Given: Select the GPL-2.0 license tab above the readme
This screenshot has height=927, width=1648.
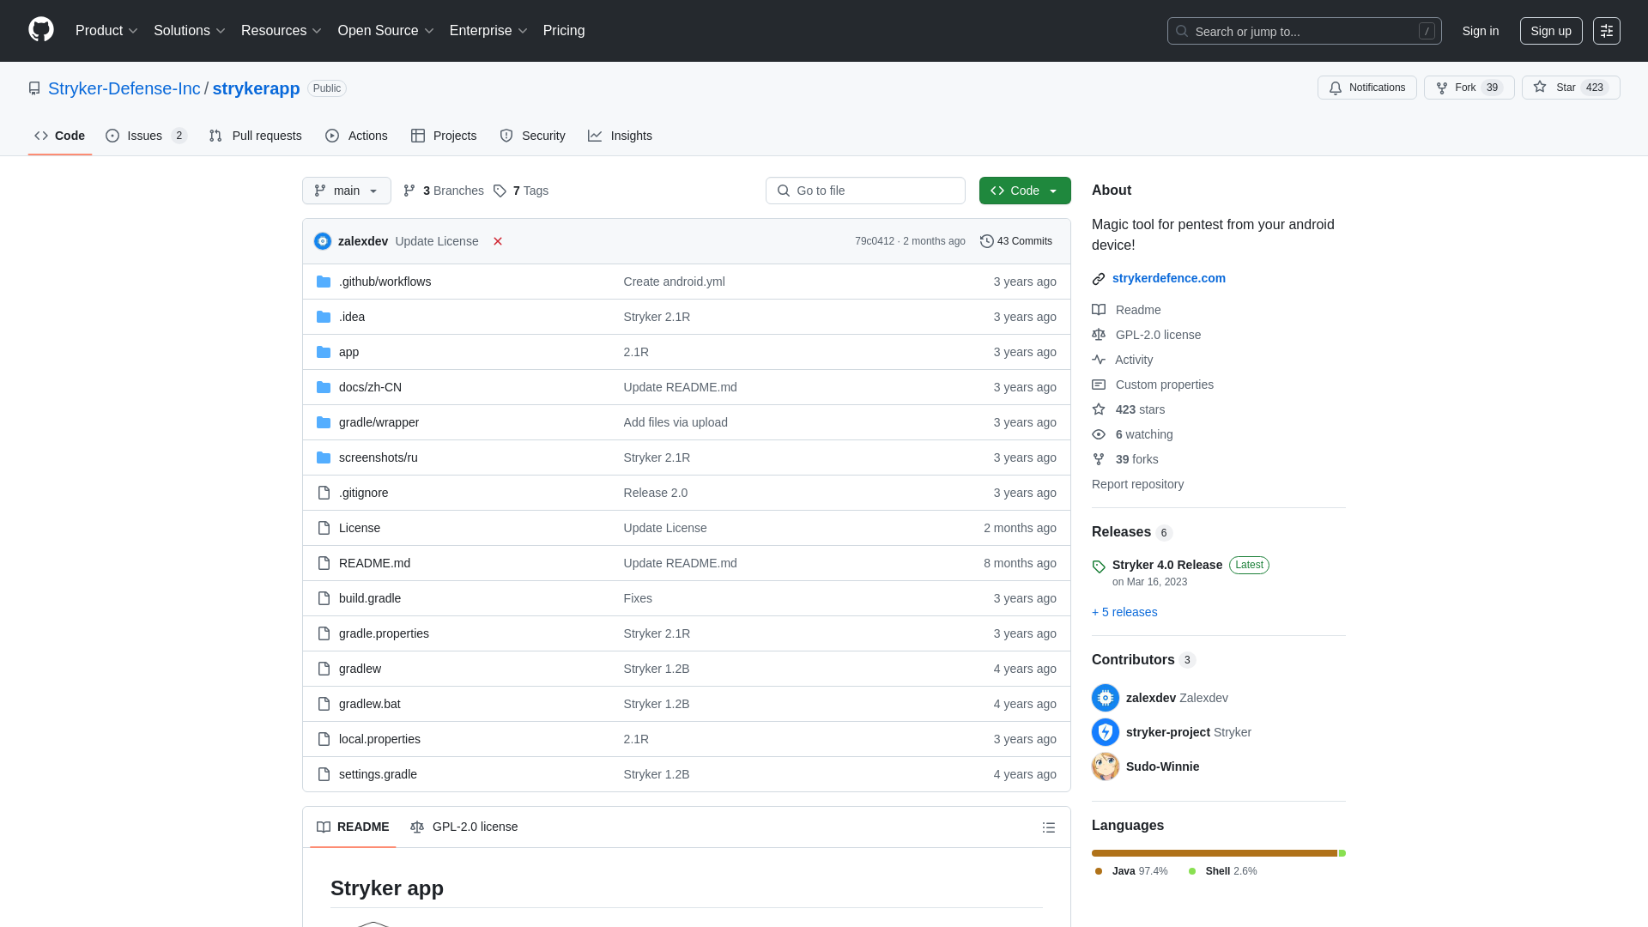Looking at the screenshot, I should click(464, 827).
